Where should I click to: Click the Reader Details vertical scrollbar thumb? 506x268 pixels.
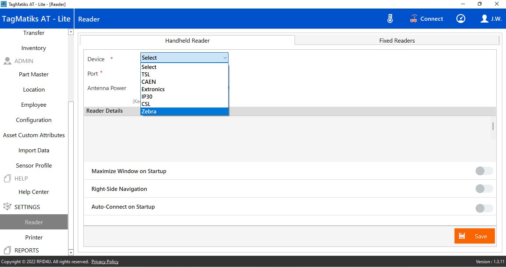tap(493, 126)
